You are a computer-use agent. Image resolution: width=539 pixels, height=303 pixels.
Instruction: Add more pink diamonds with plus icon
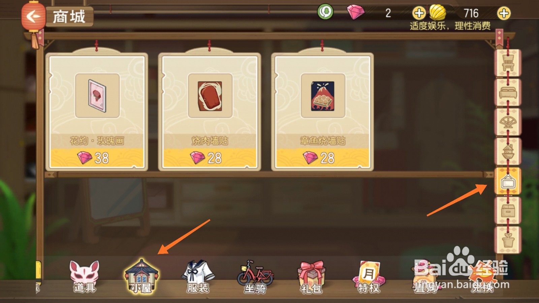click(419, 13)
